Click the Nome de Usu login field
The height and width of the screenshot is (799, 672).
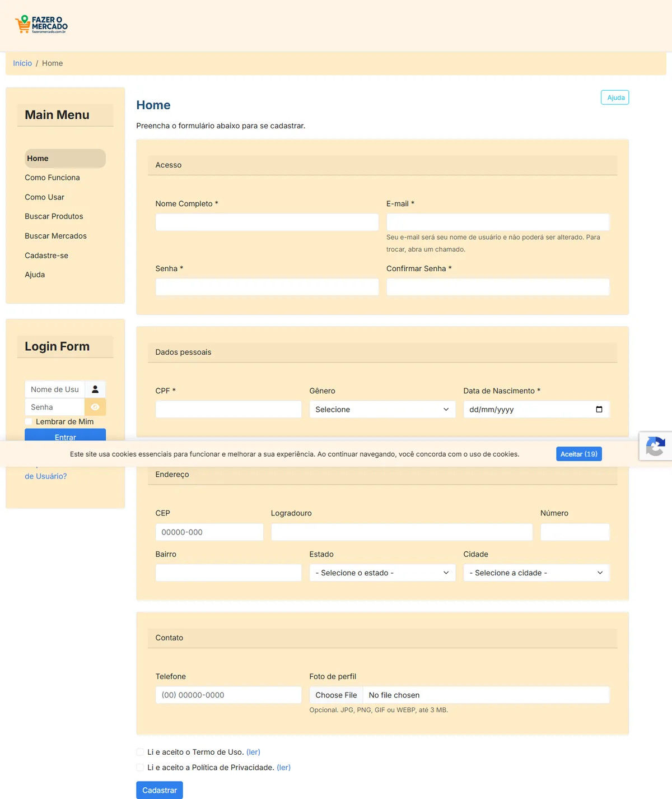click(x=55, y=389)
